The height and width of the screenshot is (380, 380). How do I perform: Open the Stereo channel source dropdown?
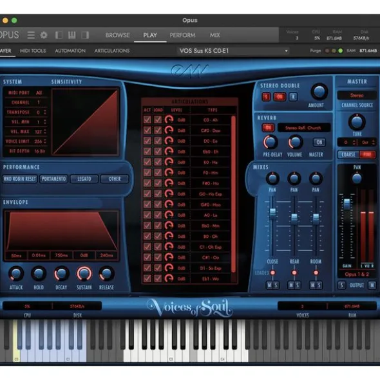pyautogui.click(x=357, y=95)
